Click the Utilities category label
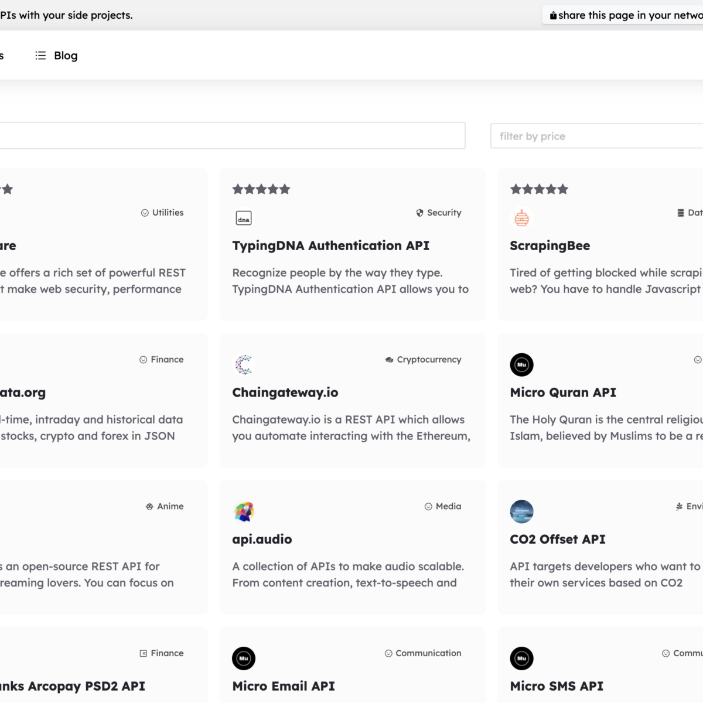Screen dimensions: 703x703 point(162,213)
